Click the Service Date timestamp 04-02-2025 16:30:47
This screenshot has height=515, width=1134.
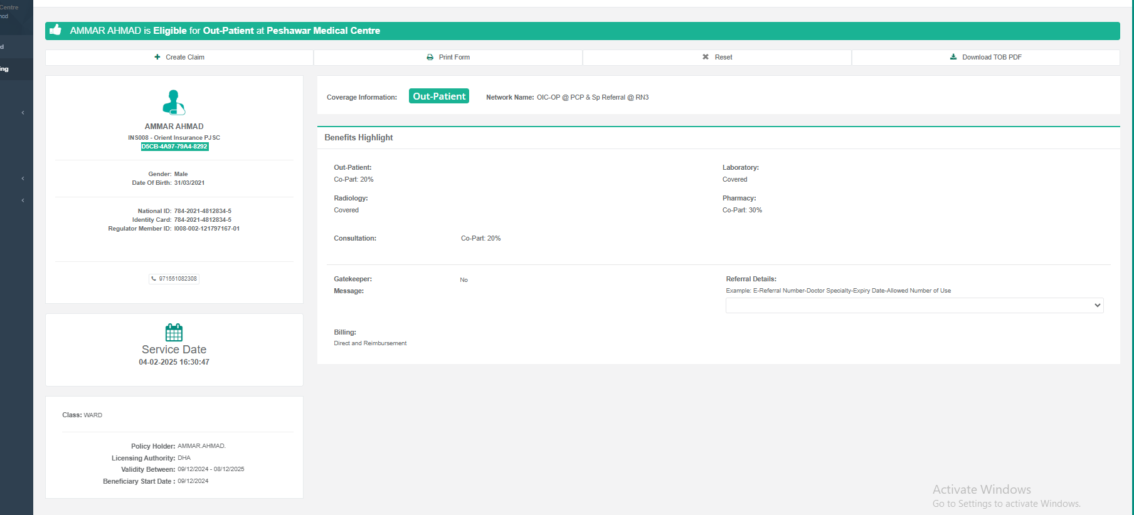(x=174, y=362)
